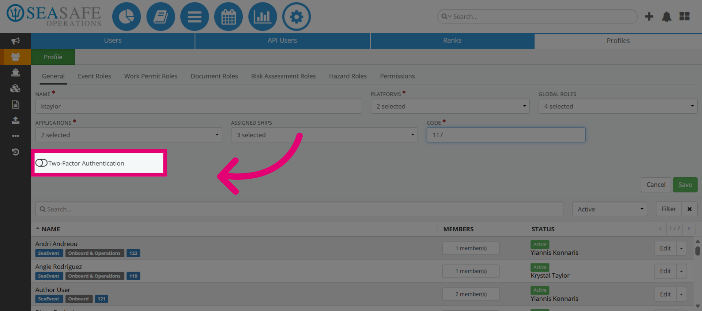Expand Edit options for Author User
This screenshot has height=311, width=702.
[682, 294]
